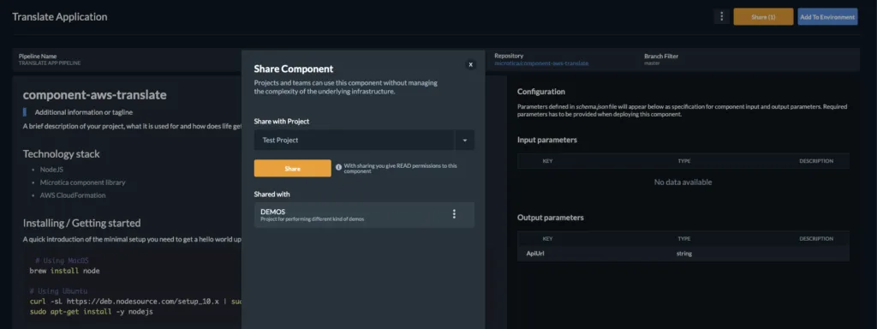Click the No data available message

click(x=683, y=182)
